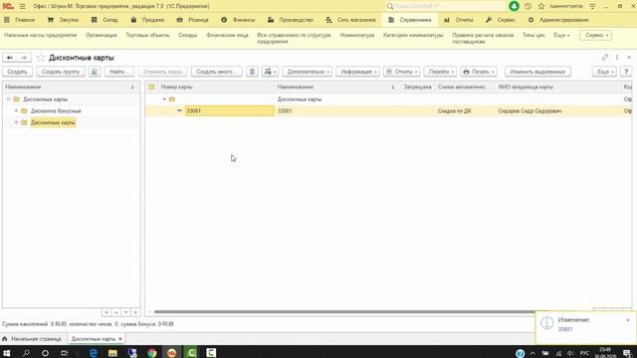Viewport: 637px width, 358px height.
Task: Open the Производство section
Action: point(291,20)
